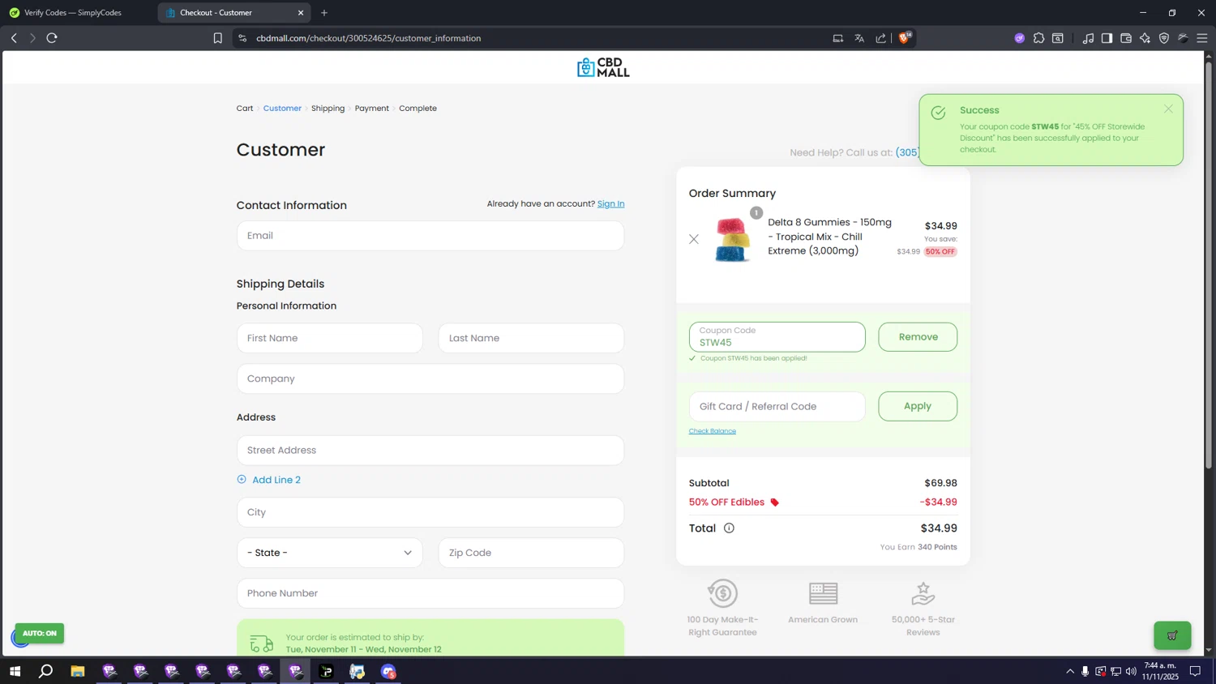The width and height of the screenshot is (1216, 684).
Task: Click the City field
Action: pos(430,512)
